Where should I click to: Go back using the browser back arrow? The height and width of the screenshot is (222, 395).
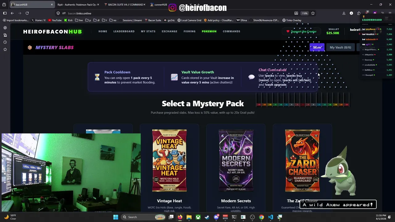[x=12, y=13]
